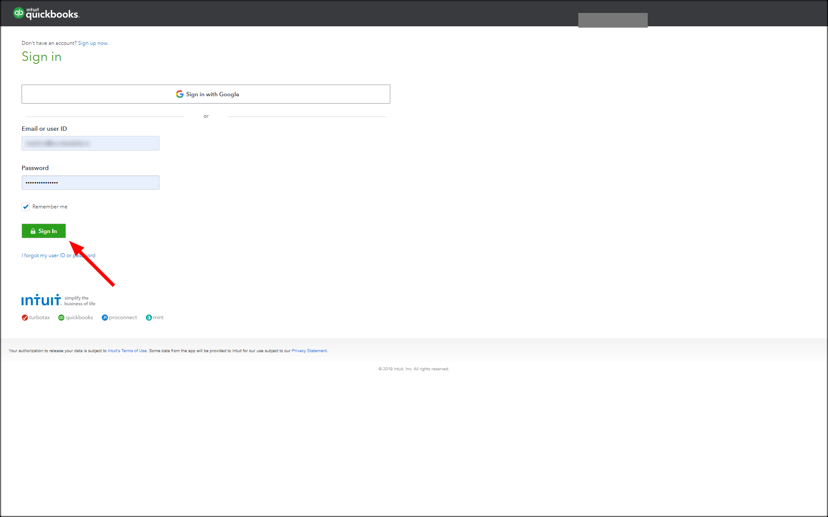Open the turbotax product link
This screenshot has height=517, width=828.
click(x=36, y=318)
